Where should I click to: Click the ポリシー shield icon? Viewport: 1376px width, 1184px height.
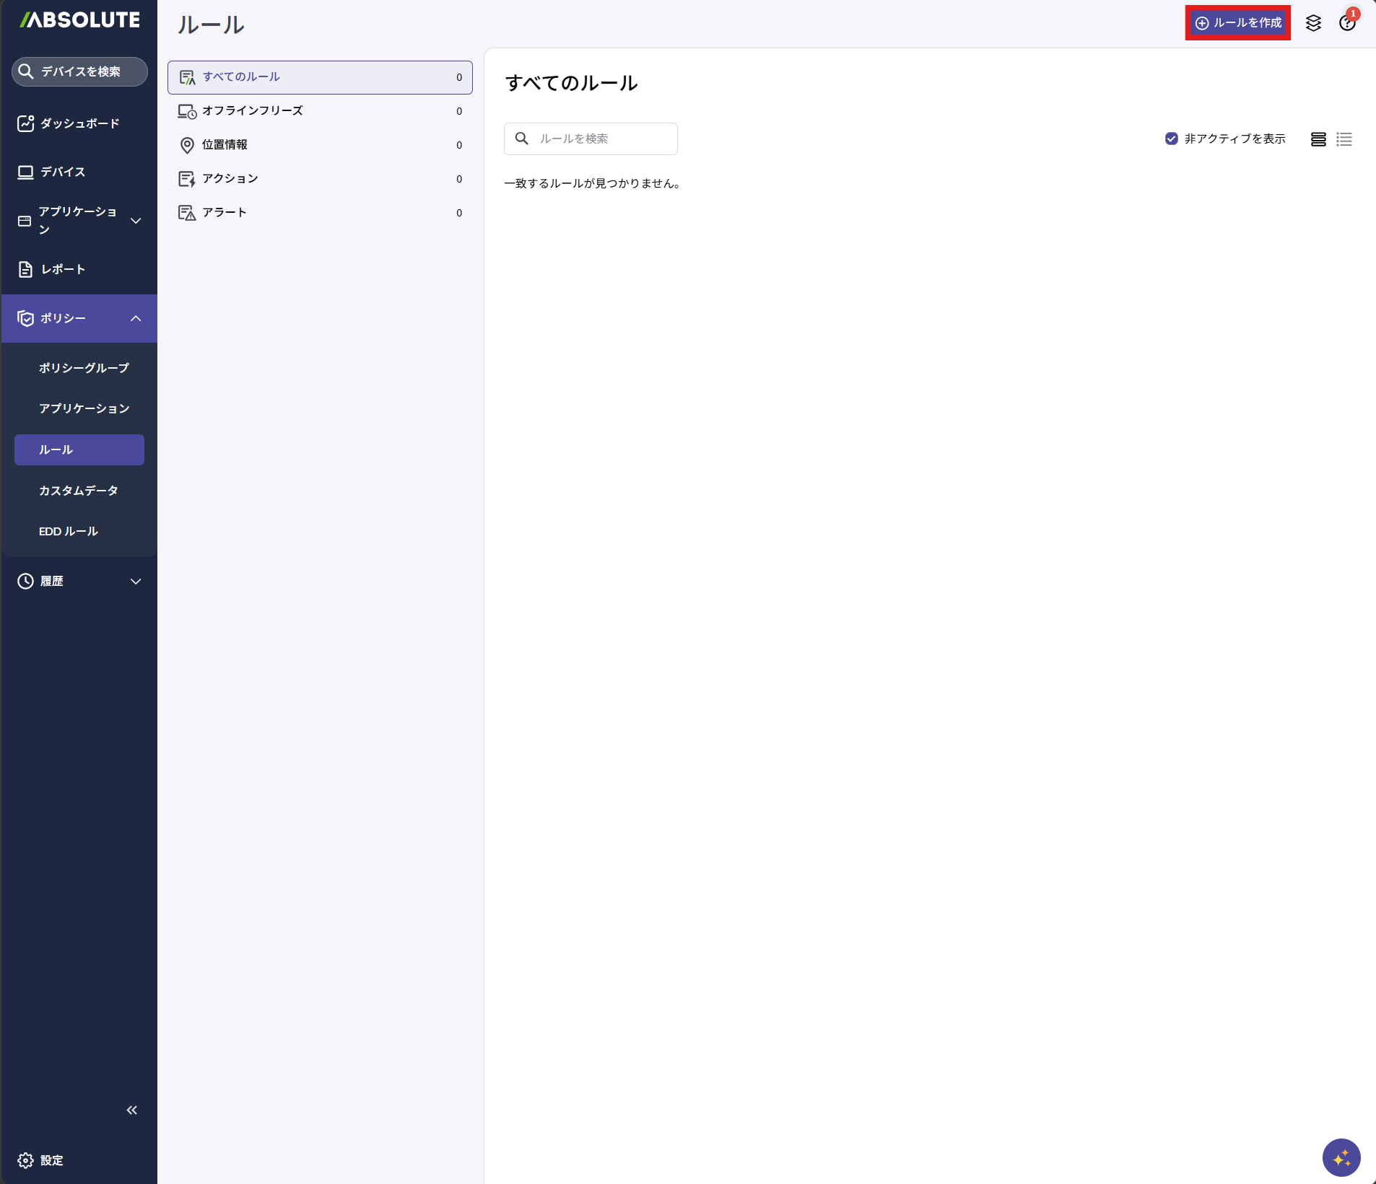coord(25,318)
